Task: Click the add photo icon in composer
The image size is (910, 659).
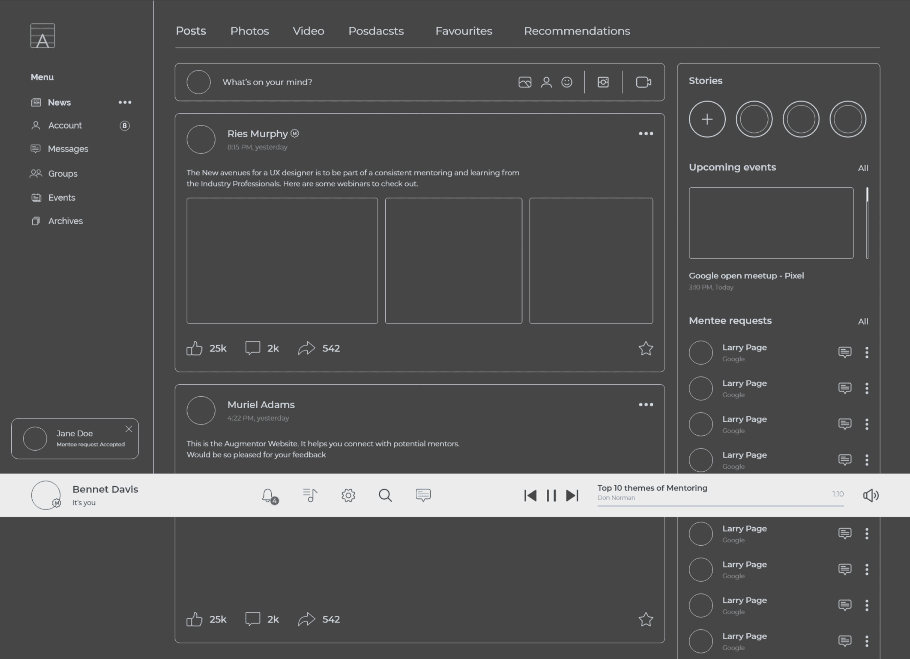Action: point(525,82)
